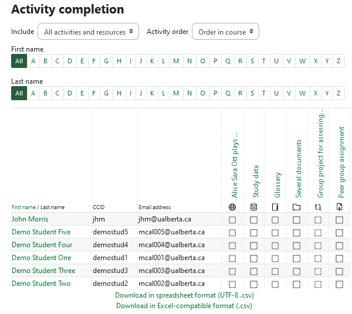Click the database icon under Study data
This screenshot has height=314, width=352.
(x=253, y=207)
